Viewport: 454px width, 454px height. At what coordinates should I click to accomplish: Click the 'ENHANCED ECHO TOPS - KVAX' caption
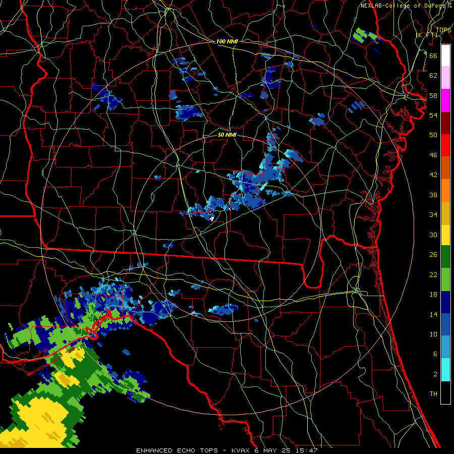(193, 450)
